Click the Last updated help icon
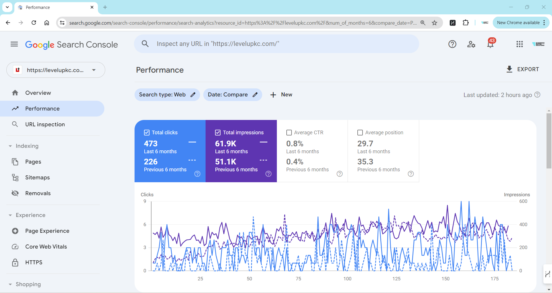Viewport: 552px width, 293px height. tap(537, 95)
